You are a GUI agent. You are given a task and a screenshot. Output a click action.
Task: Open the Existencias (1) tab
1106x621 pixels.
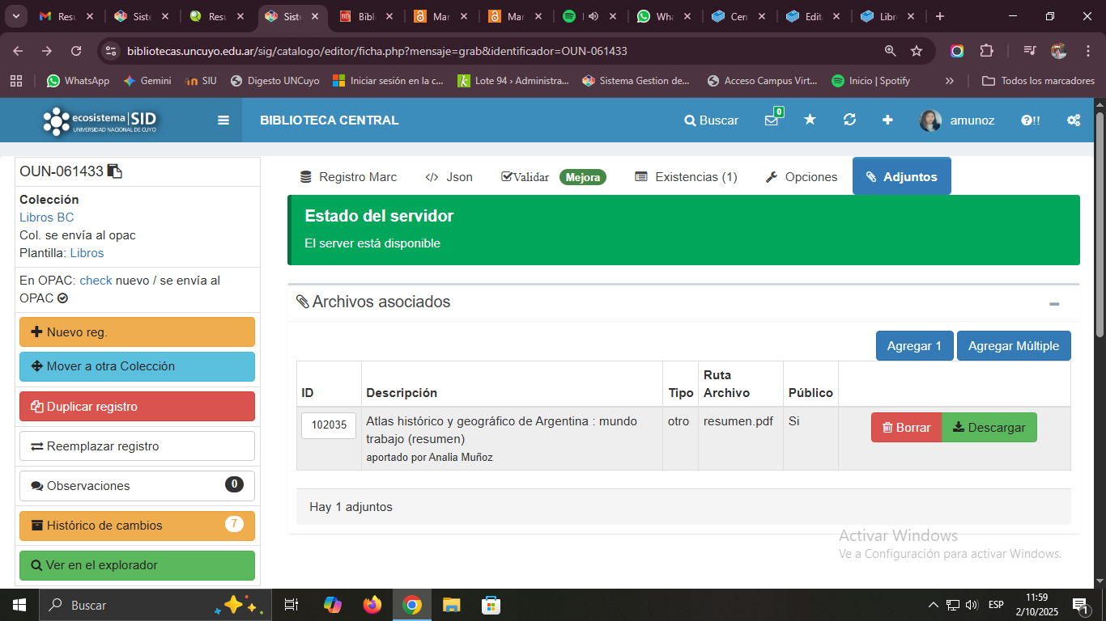click(686, 177)
